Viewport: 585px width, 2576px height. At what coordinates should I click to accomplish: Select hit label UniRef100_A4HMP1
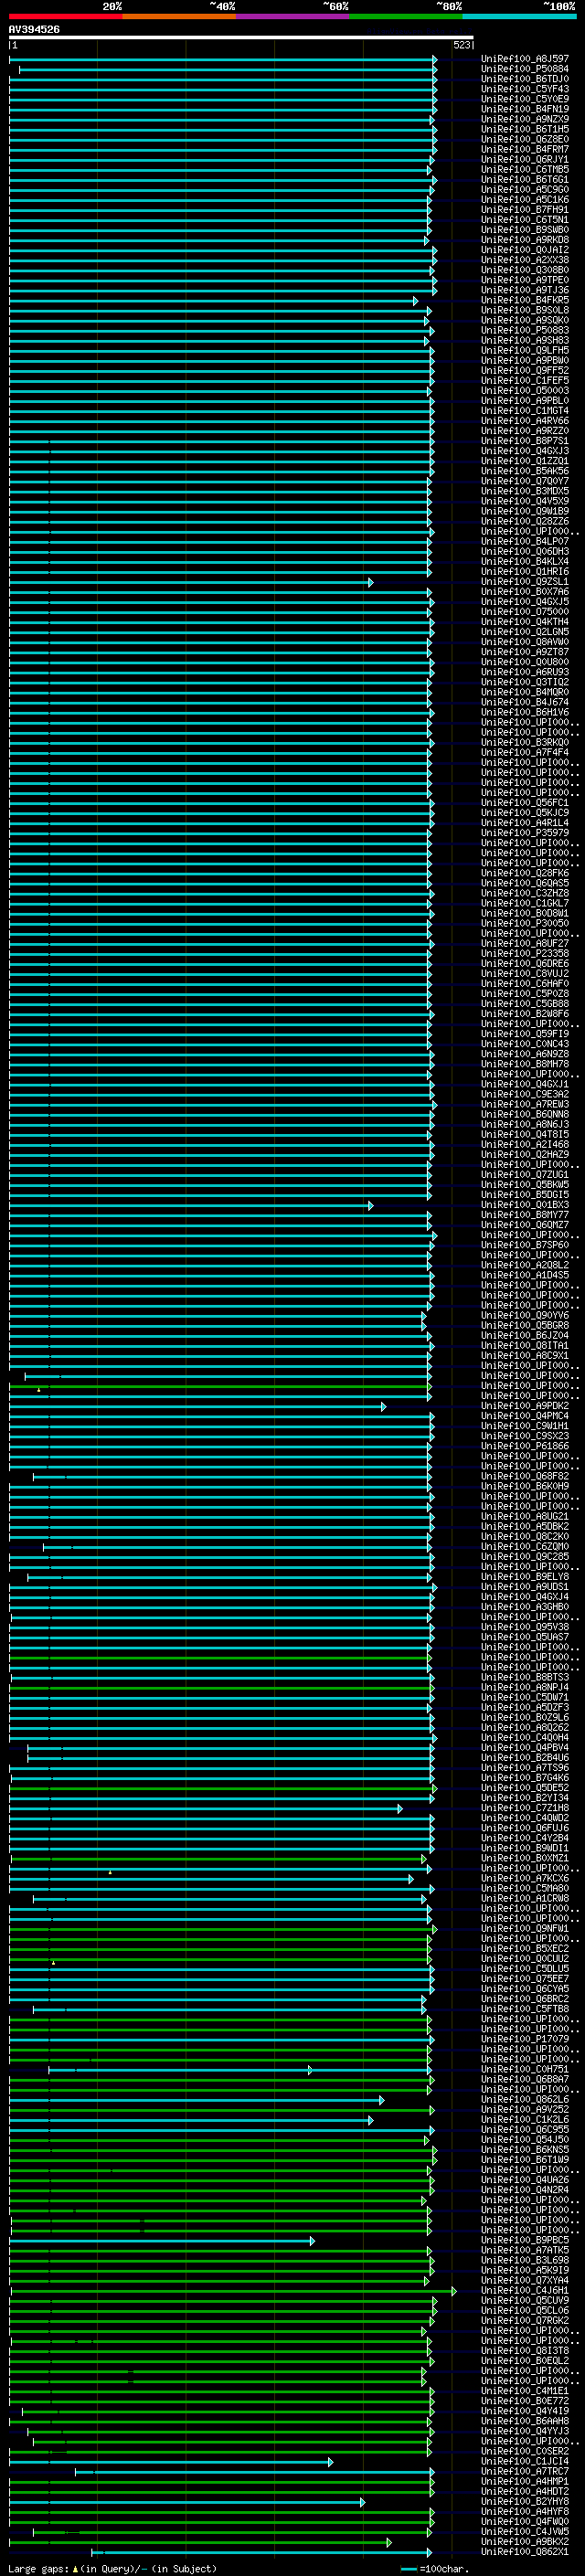[525, 2481]
